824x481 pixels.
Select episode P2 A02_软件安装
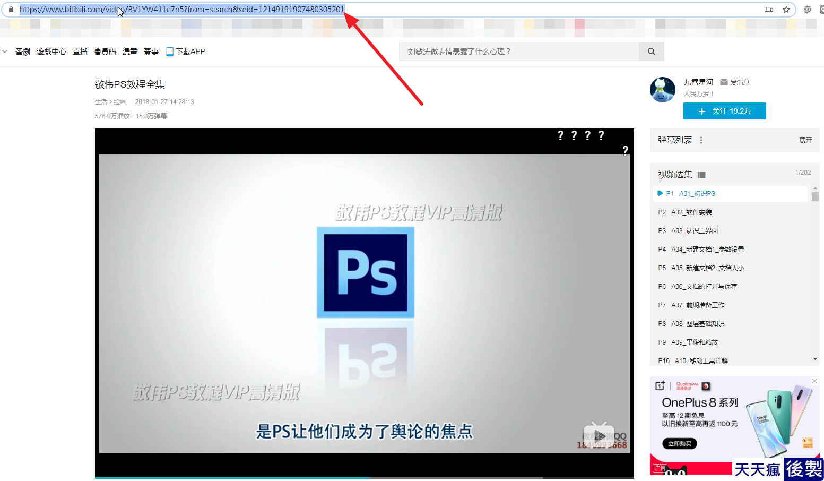(731, 212)
